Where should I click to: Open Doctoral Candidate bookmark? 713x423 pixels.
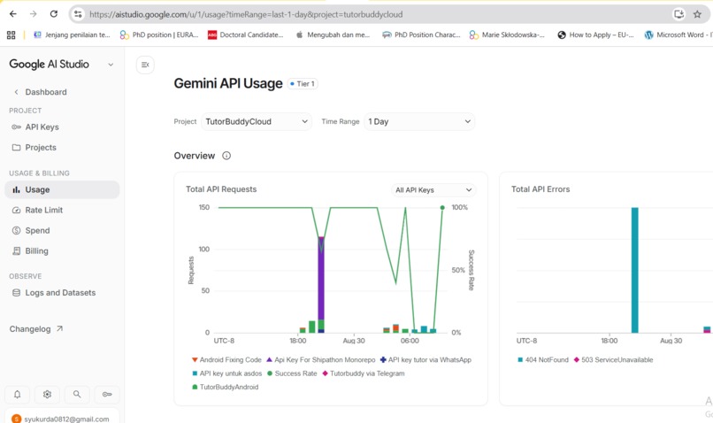(x=246, y=35)
